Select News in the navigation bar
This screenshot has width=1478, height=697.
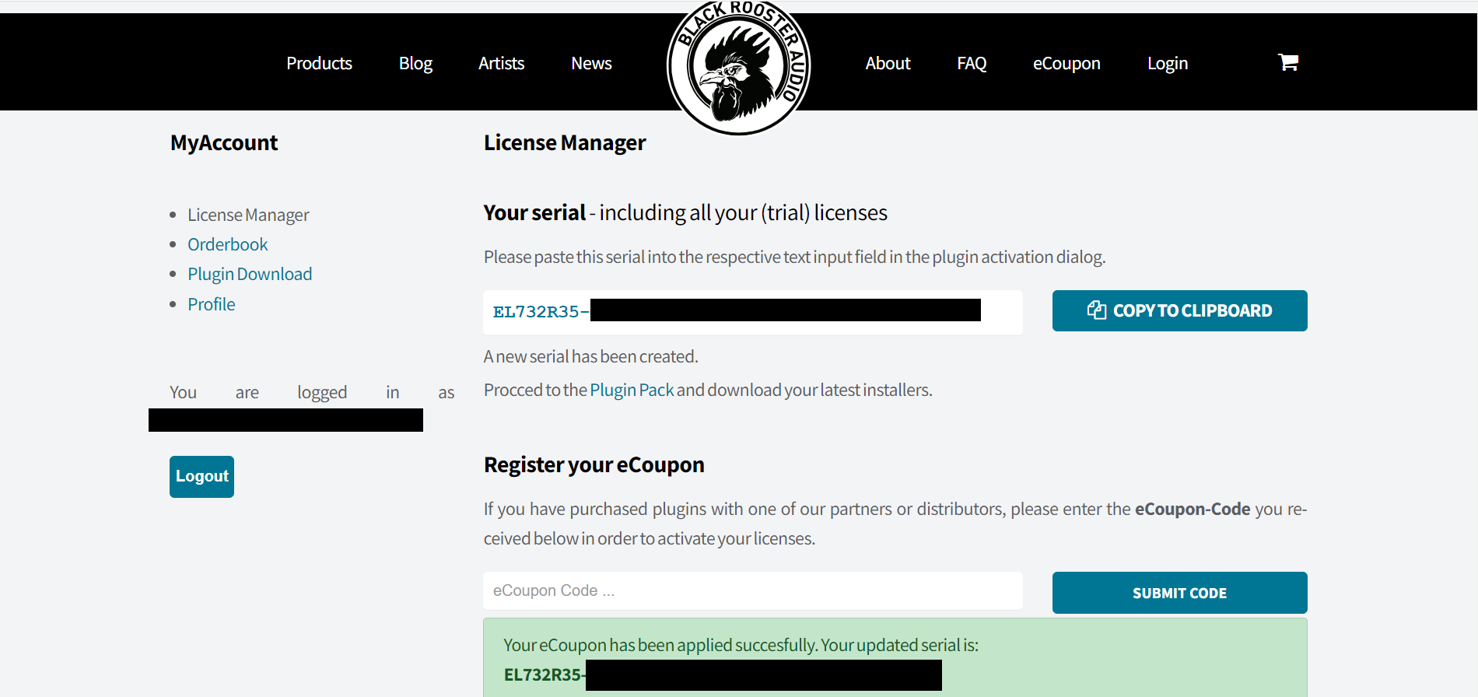tap(591, 64)
